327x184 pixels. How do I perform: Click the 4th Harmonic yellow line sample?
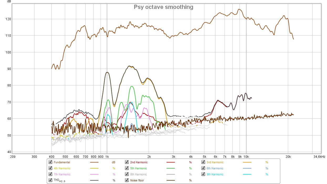pos(94,169)
